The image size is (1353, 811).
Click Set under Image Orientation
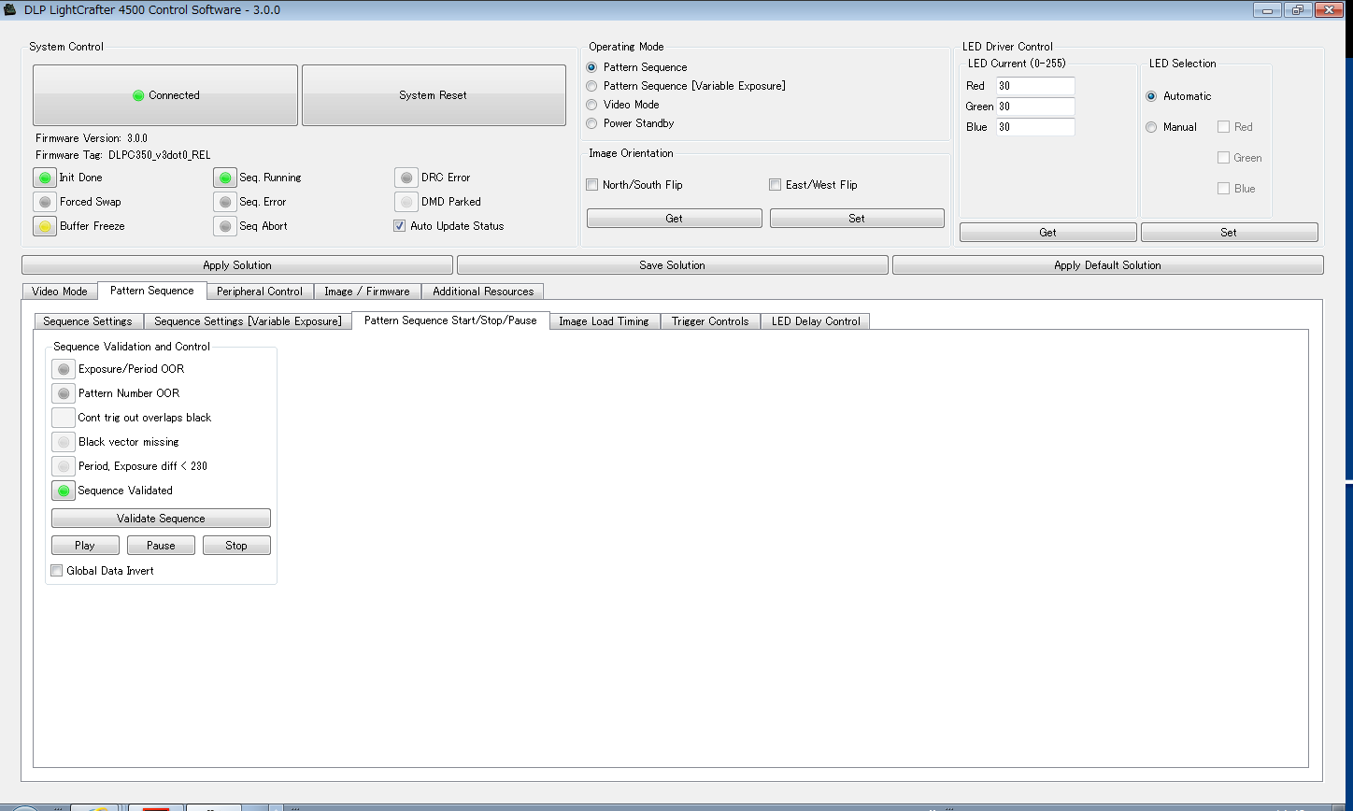857,219
